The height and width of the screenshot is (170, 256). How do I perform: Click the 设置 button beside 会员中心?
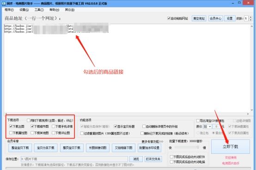(x=230, y=19)
